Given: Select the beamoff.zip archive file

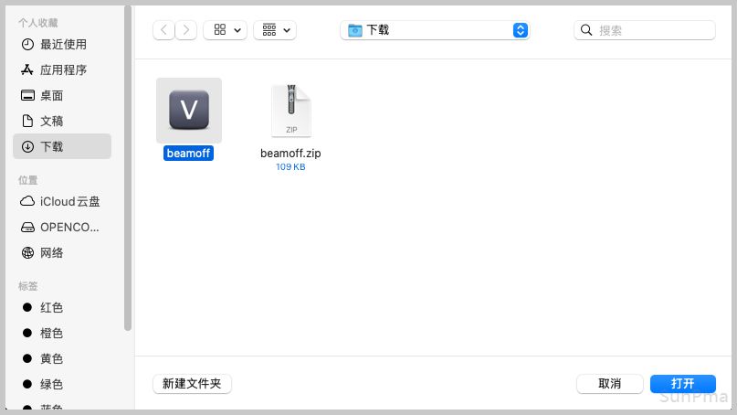Looking at the screenshot, I should point(290,112).
